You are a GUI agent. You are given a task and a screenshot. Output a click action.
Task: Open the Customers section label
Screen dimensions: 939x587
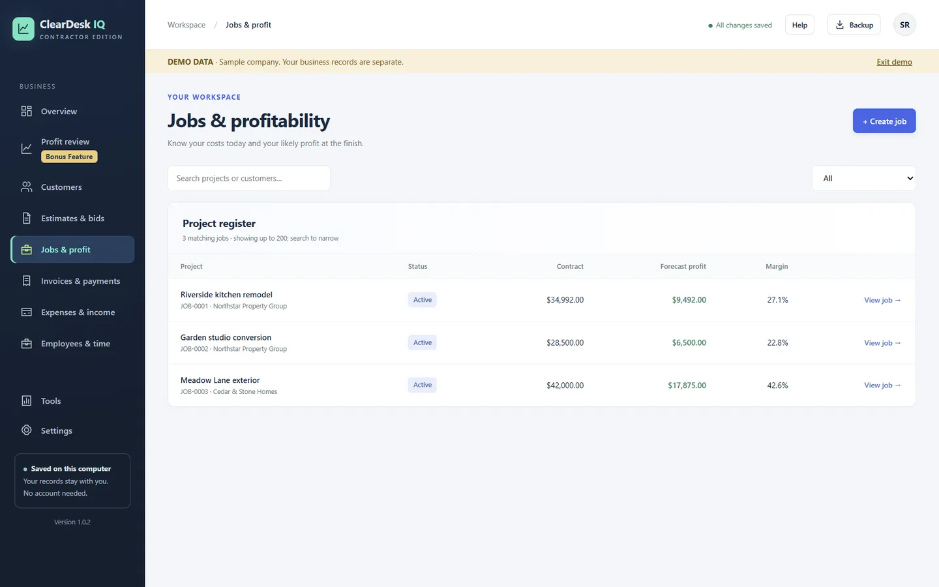pyautogui.click(x=61, y=187)
